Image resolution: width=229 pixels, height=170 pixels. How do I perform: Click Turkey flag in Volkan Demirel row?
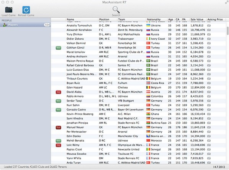148,43
